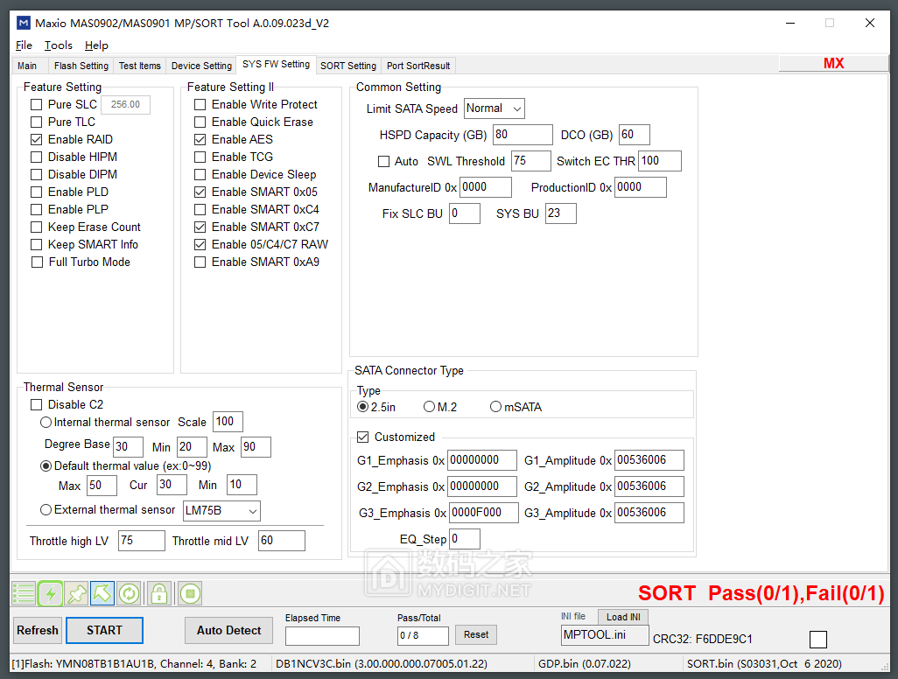Image resolution: width=898 pixels, height=679 pixels.
Task: Open the File menu
Action: (24, 45)
